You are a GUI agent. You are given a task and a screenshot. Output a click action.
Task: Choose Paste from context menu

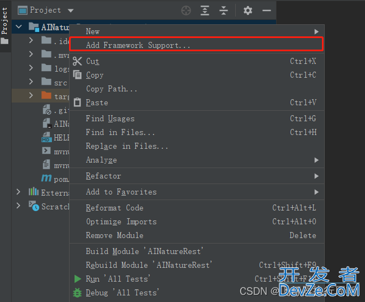click(x=197, y=103)
